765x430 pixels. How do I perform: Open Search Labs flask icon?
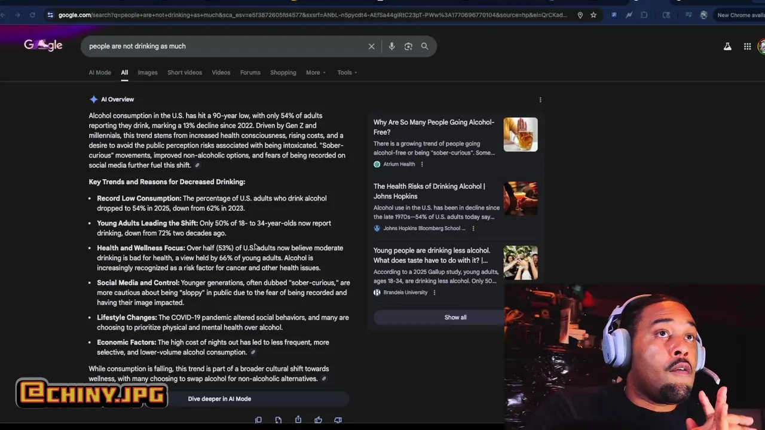coord(727,46)
